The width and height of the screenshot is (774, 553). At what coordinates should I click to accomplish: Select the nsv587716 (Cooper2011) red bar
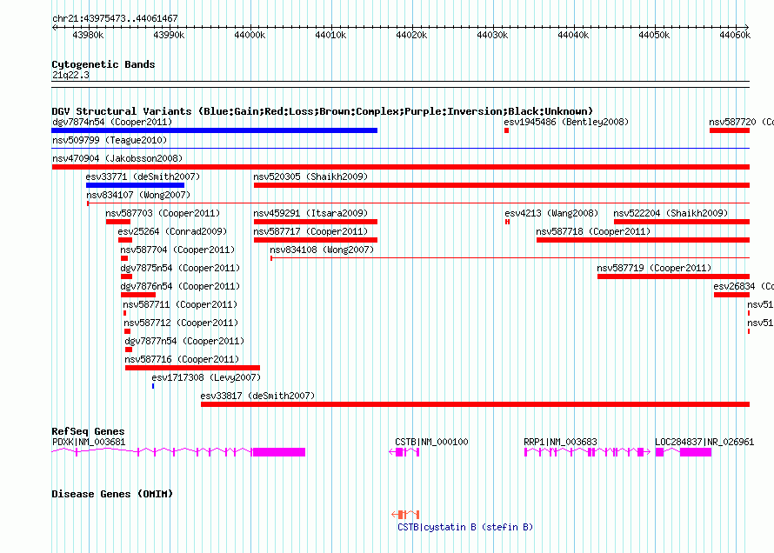coord(192,368)
